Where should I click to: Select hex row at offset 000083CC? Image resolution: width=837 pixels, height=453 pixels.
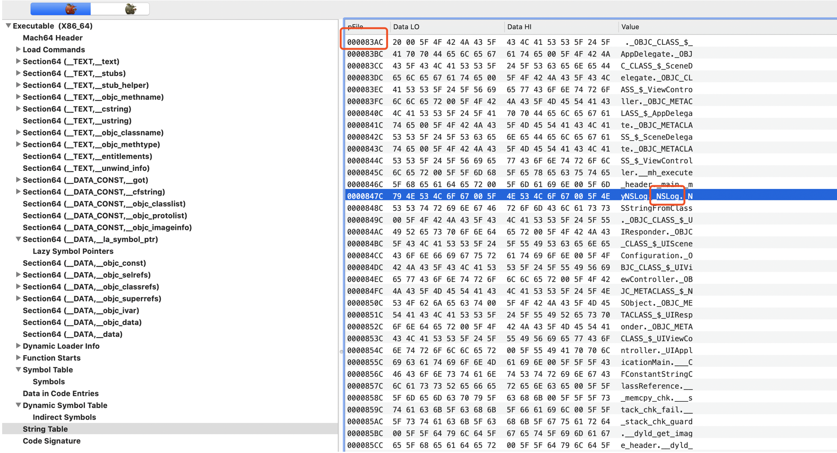coord(591,66)
